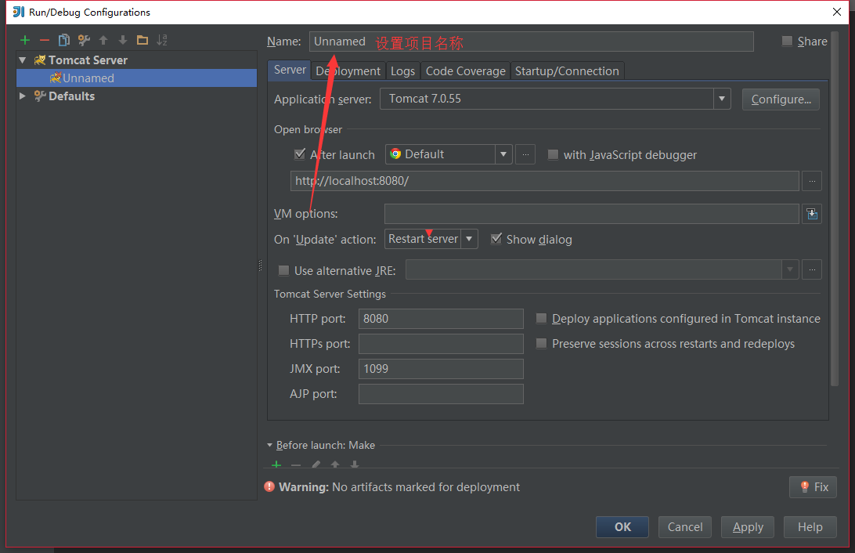Click the Configure... button
The image size is (855, 553).
click(x=781, y=99)
